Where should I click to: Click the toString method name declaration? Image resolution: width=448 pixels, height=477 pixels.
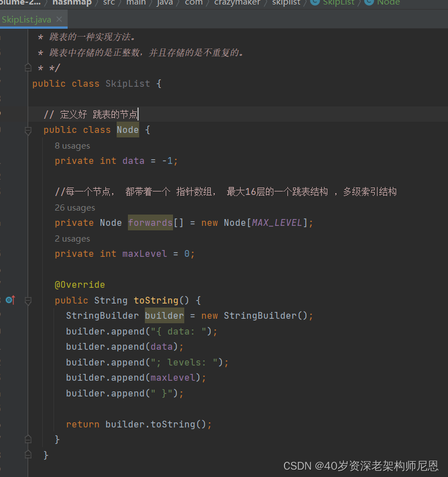[x=156, y=300]
